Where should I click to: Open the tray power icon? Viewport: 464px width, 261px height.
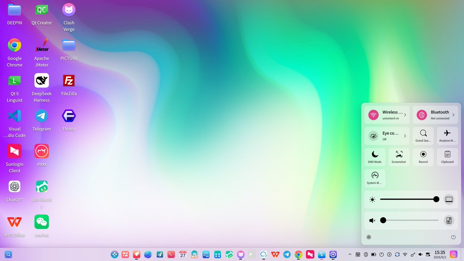(x=381, y=254)
